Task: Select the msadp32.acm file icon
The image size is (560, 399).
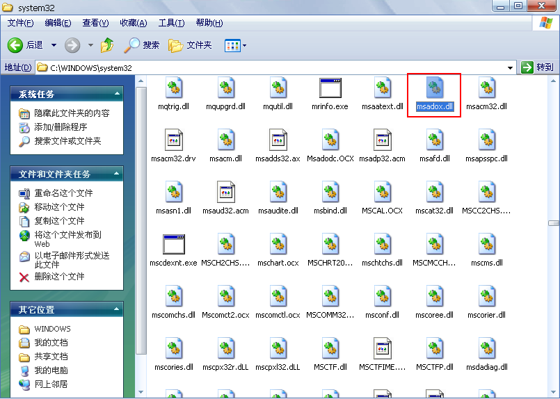Action: tap(382, 140)
